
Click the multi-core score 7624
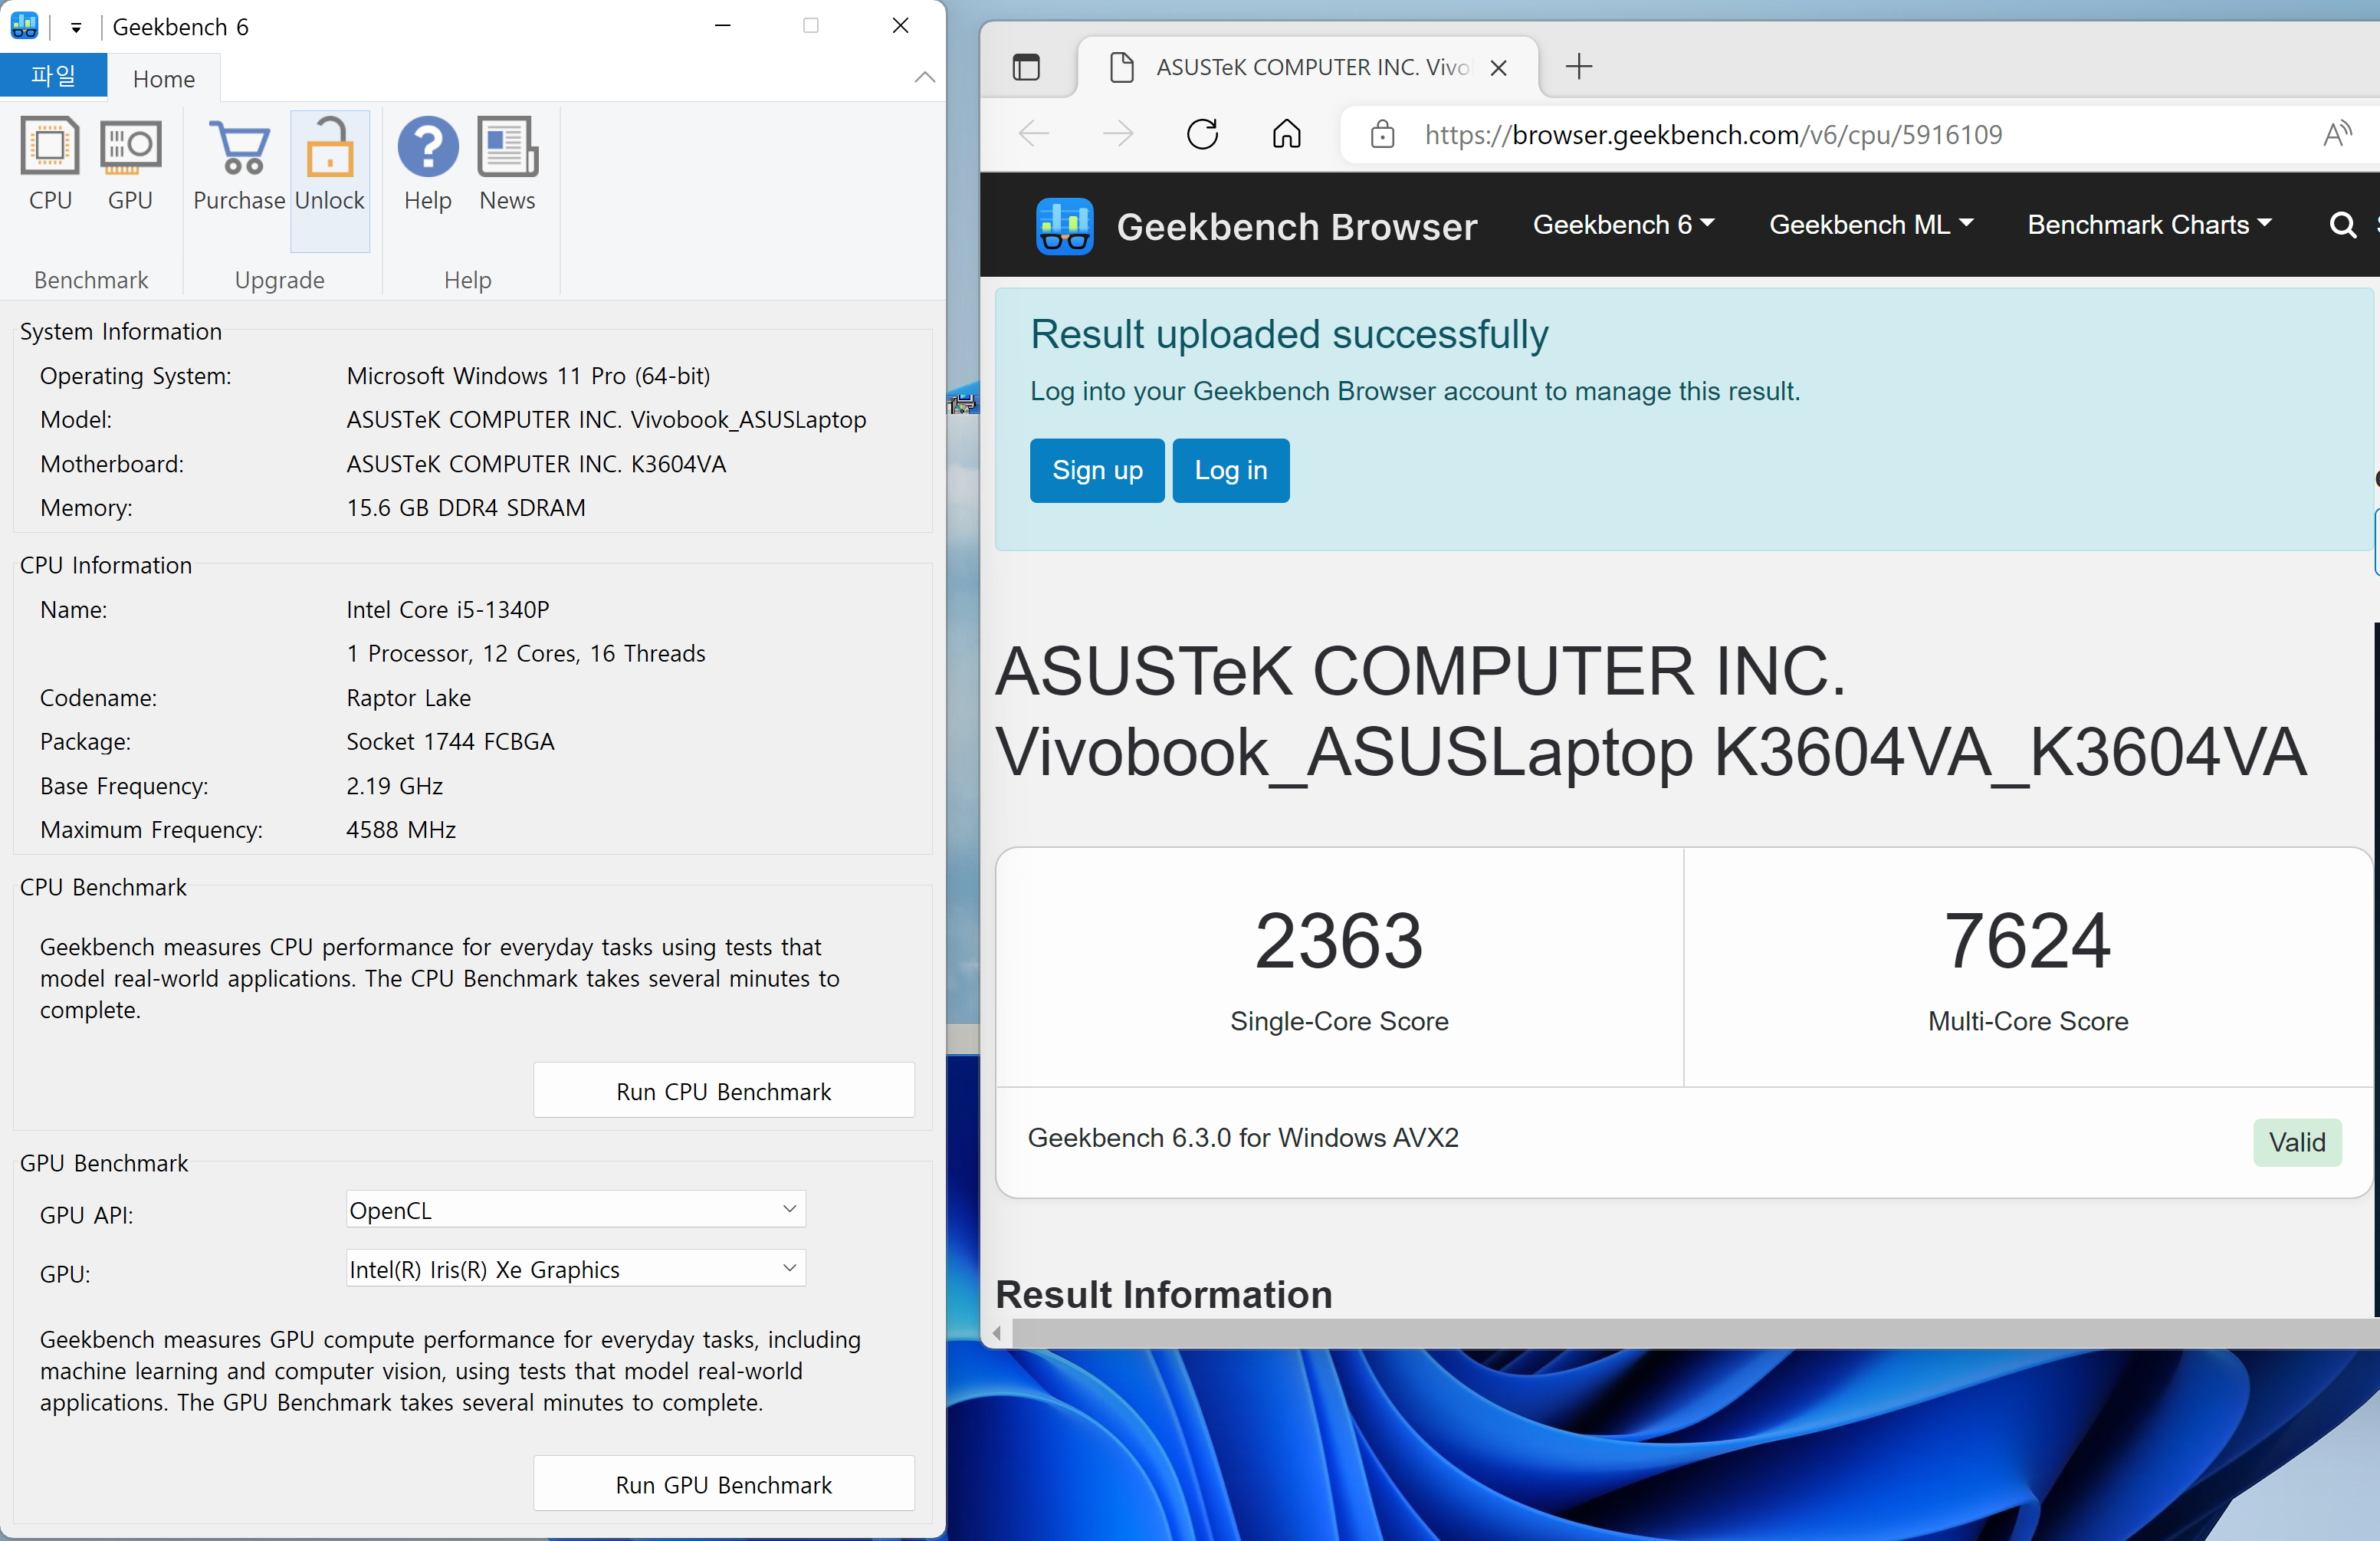(2027, 940)
